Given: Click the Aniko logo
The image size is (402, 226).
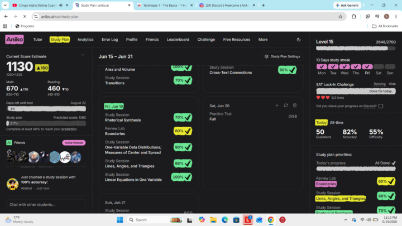Looking at the screenshot, I should [15, 40].
